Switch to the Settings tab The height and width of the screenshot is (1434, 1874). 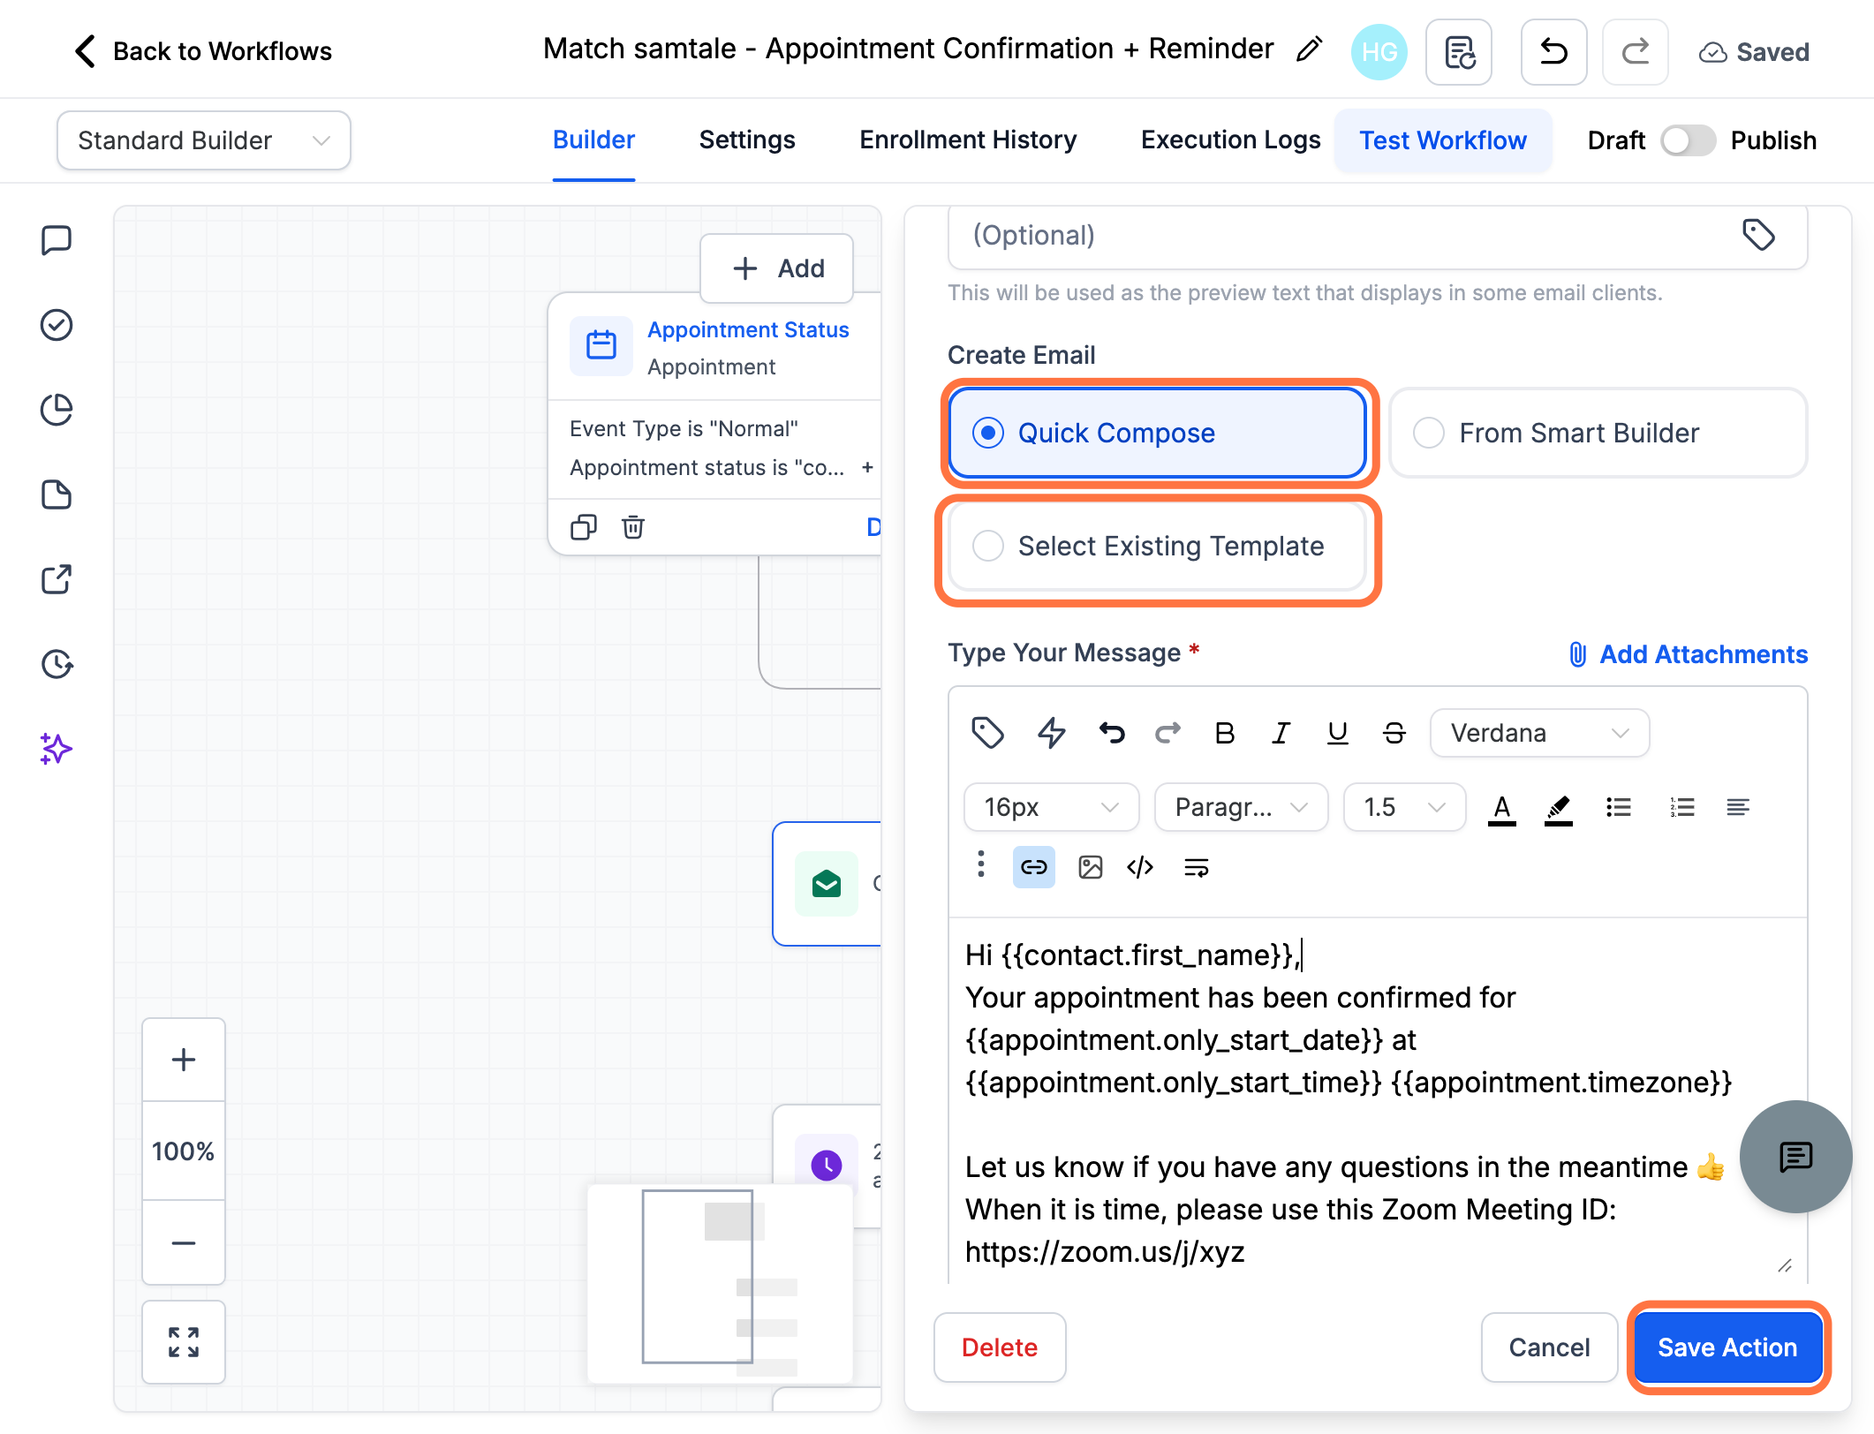pyautogui.click(x=747, y=140)
